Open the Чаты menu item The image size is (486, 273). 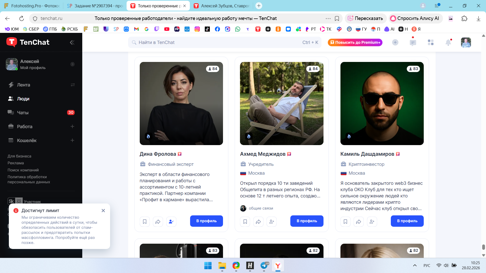(23, 113)
